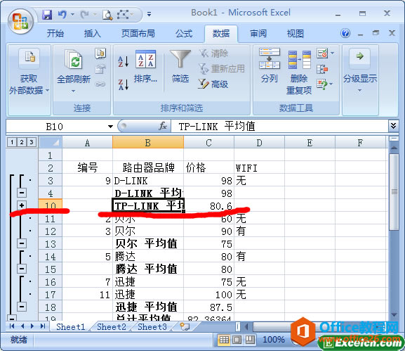
Task: Click the Insert Worksheet icon
Action: point(185,326)
